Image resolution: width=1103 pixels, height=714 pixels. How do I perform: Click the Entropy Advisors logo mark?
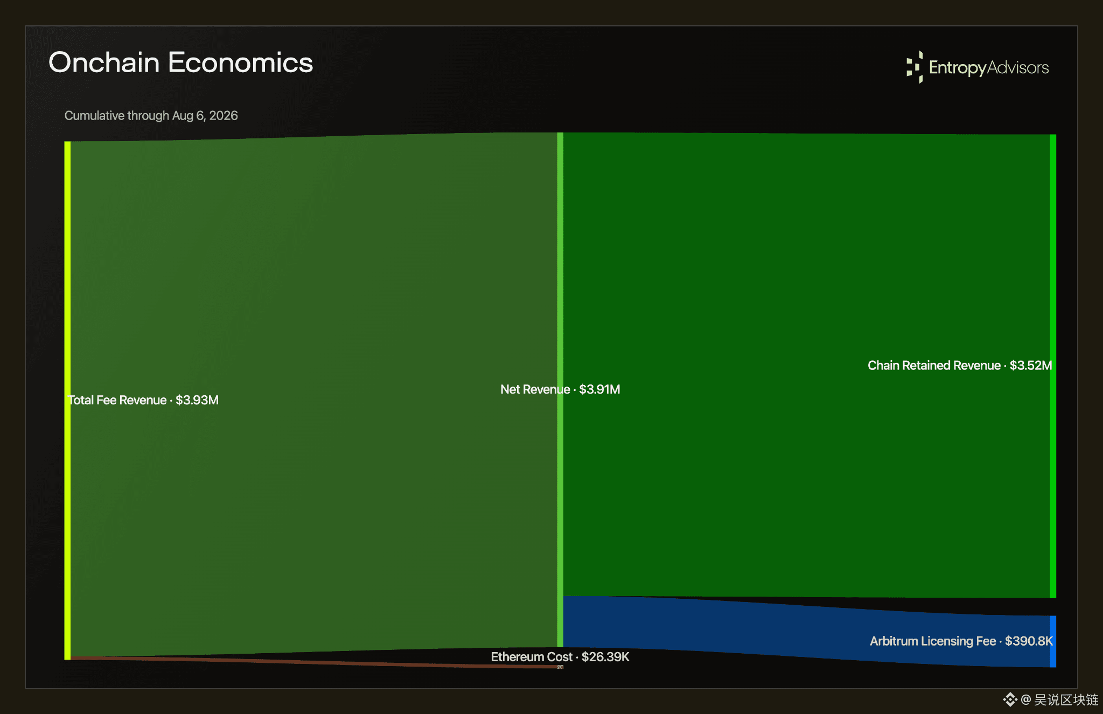pos(914,67)
